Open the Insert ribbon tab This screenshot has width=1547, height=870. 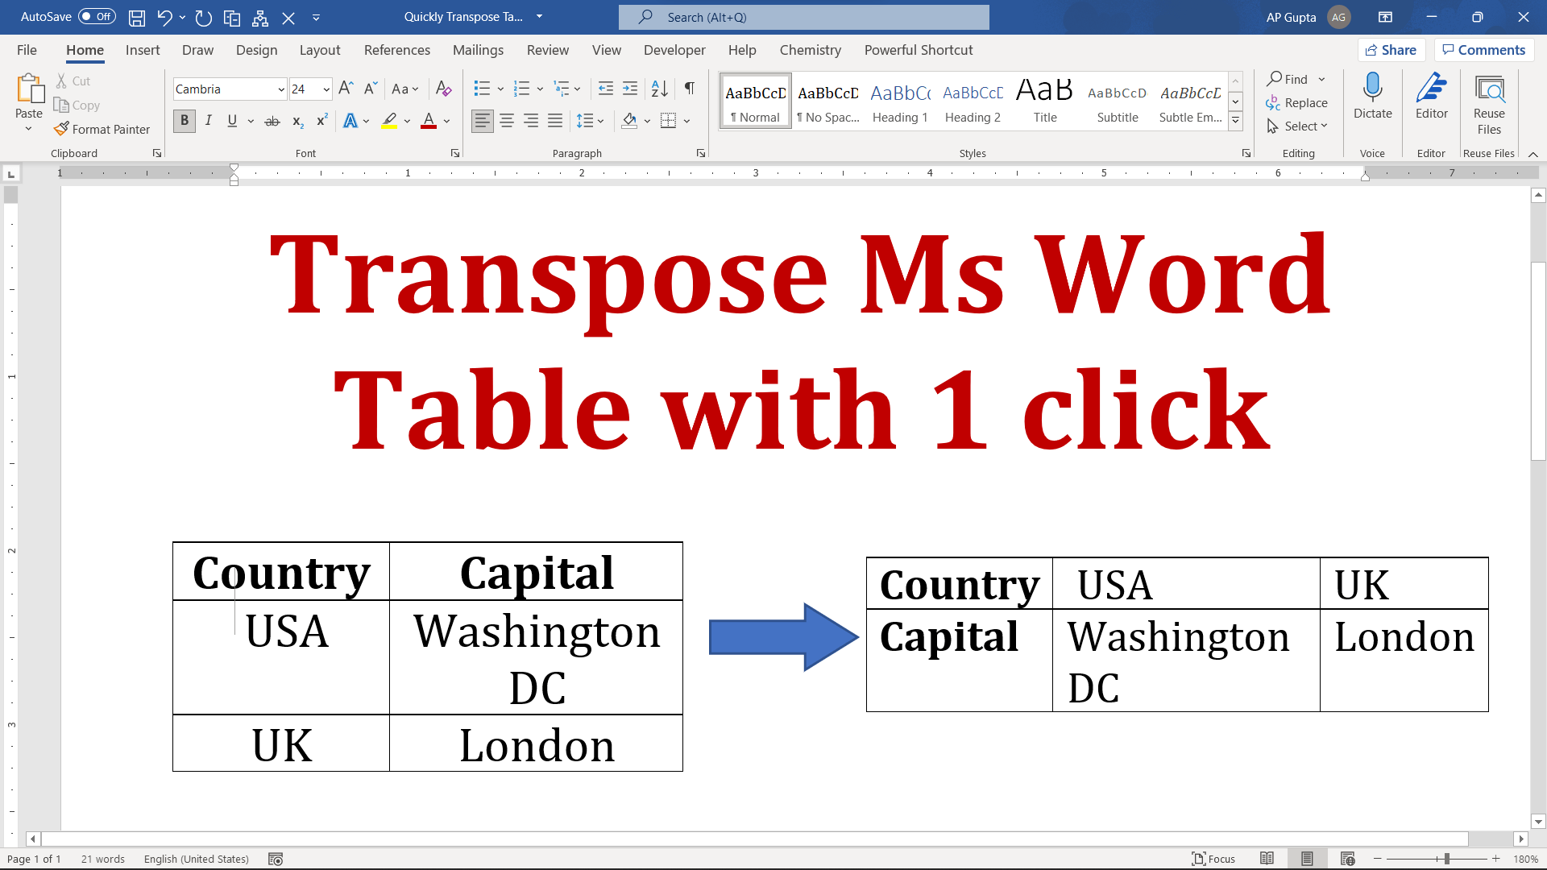(141, 50)
